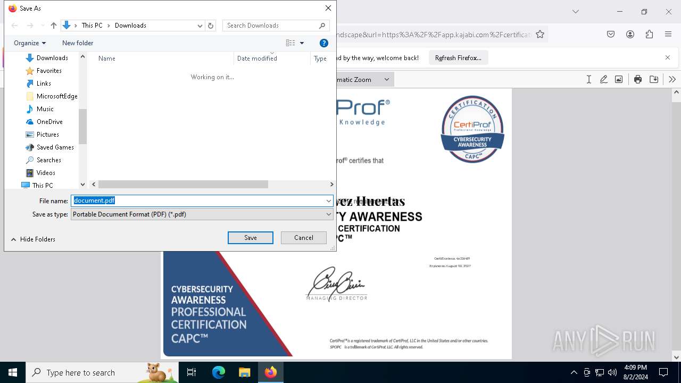The image size is (681, 383).
Task: Click the File name input field
Action: coord(197,201)
